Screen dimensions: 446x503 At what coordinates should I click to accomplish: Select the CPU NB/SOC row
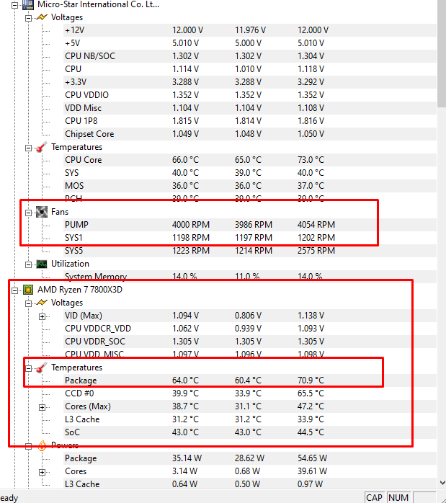(x=250, y=56)
